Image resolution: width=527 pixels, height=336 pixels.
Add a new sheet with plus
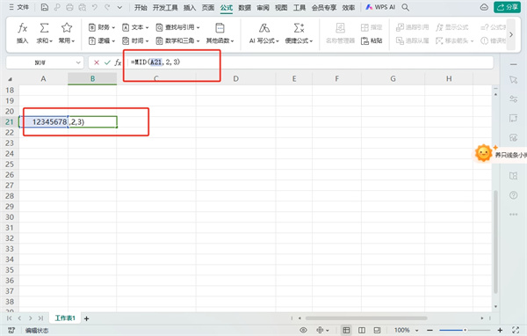coord(86,318)
